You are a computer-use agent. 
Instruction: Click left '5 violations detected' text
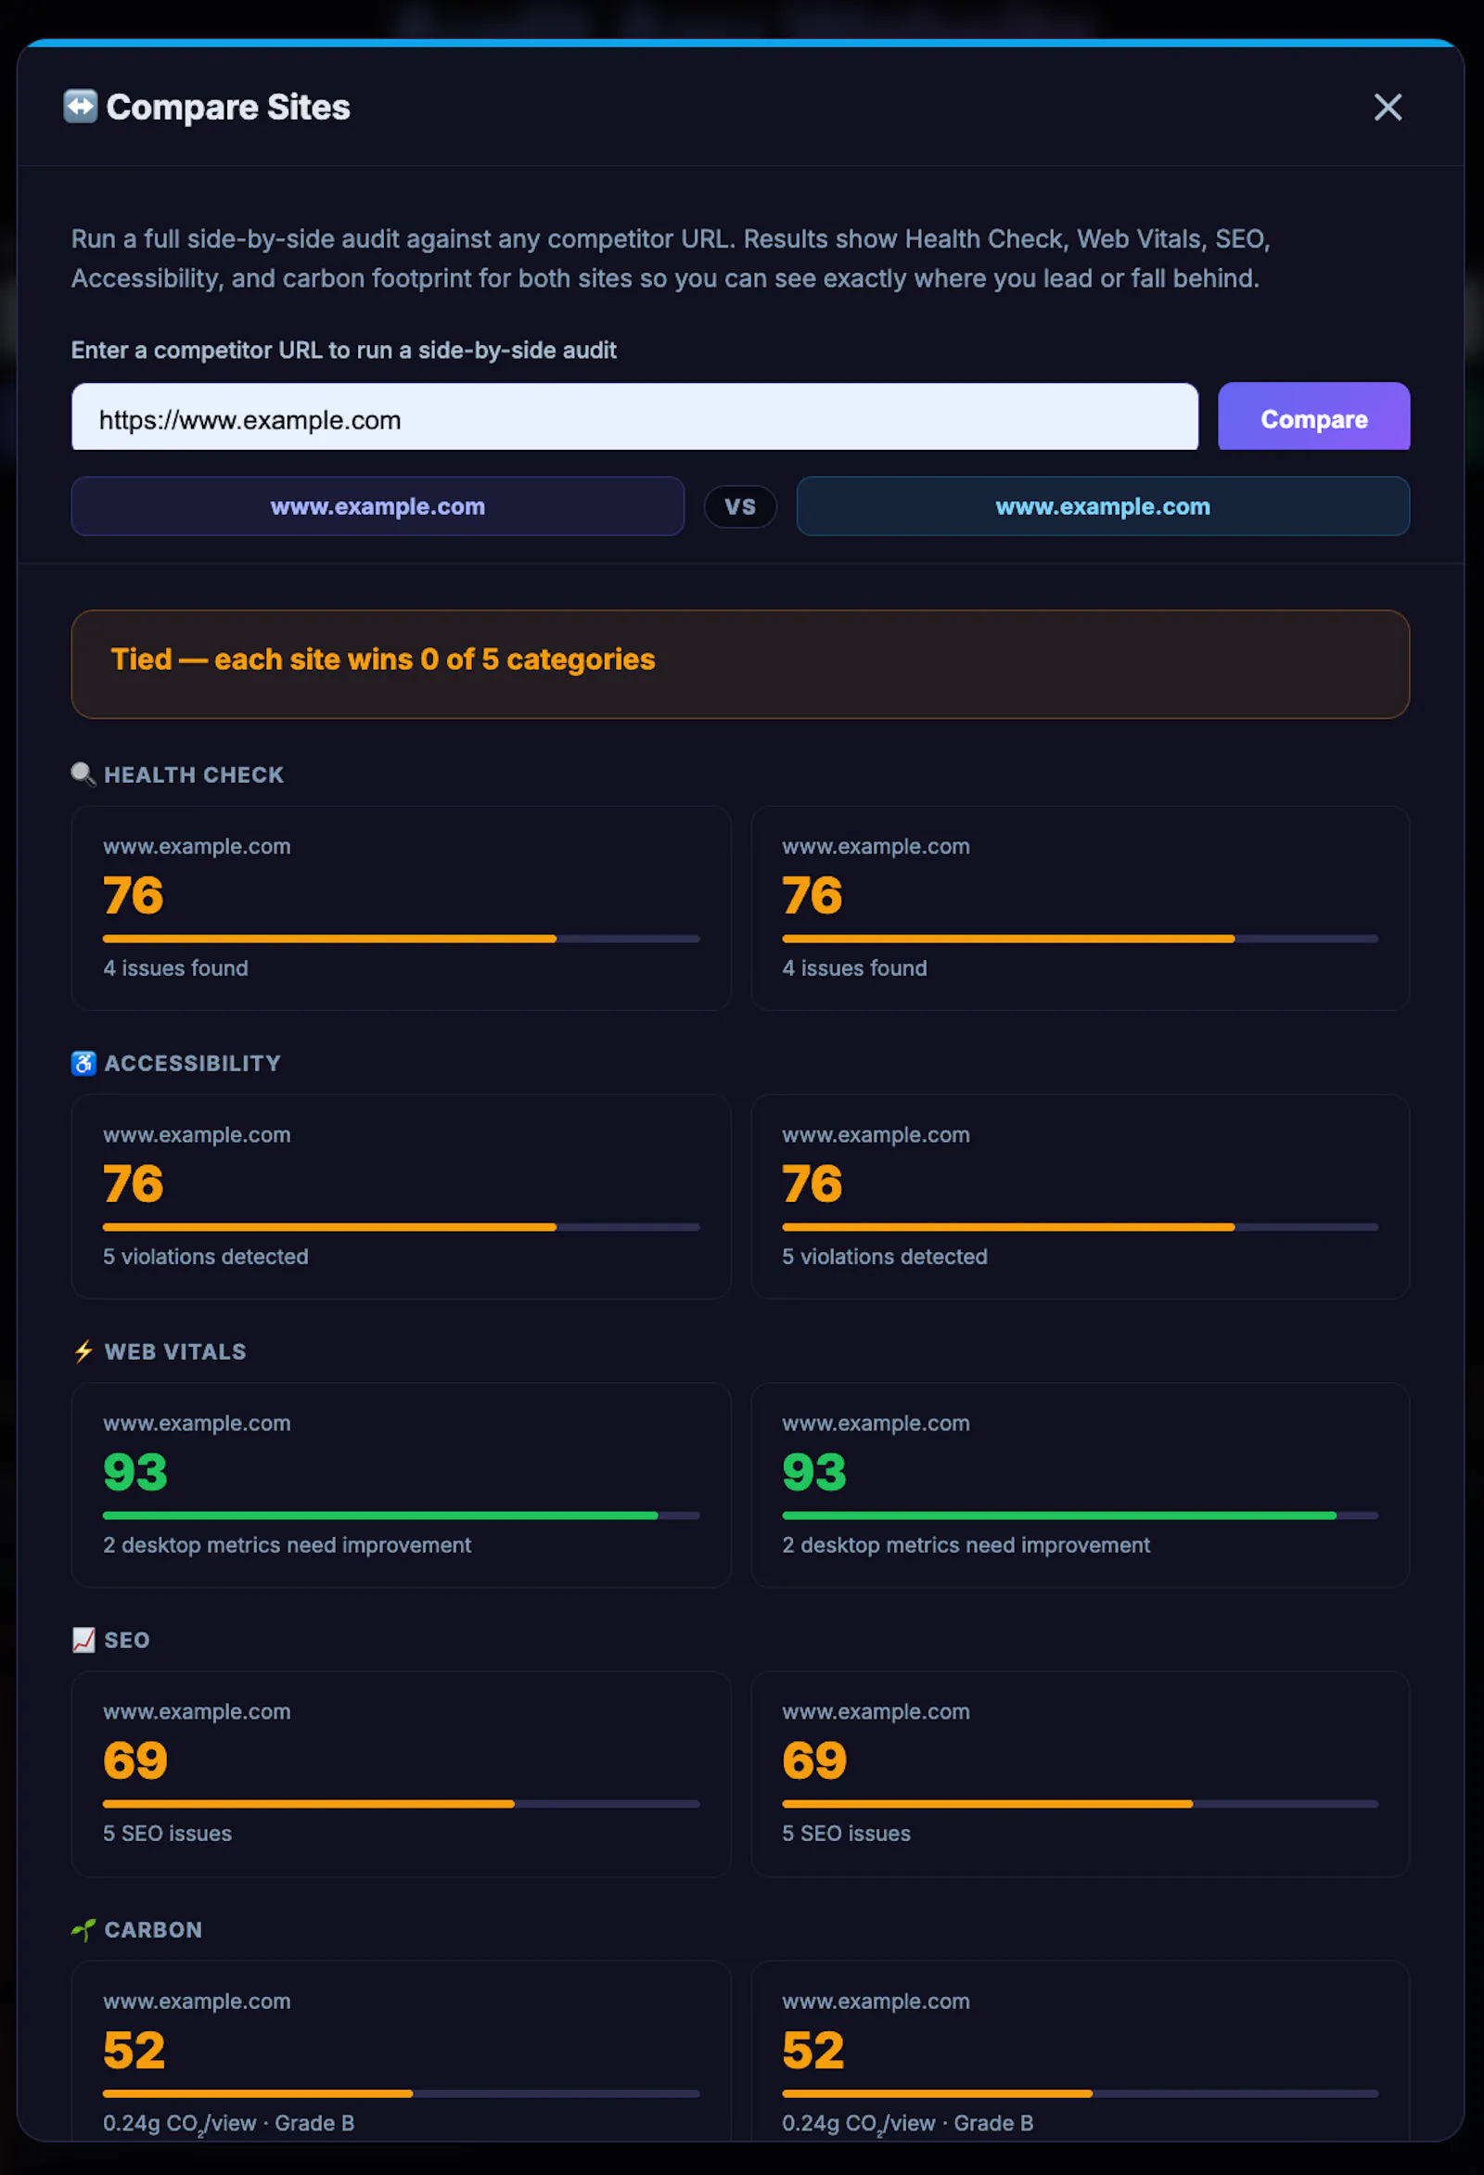click(205, 1256)
